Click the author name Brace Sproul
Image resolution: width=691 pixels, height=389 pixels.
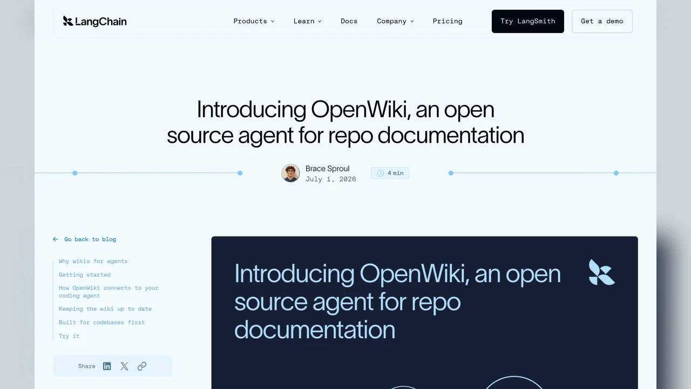coord(327,169)
